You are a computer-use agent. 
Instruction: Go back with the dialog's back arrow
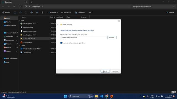pyautogui.click(x=58, y=24)
